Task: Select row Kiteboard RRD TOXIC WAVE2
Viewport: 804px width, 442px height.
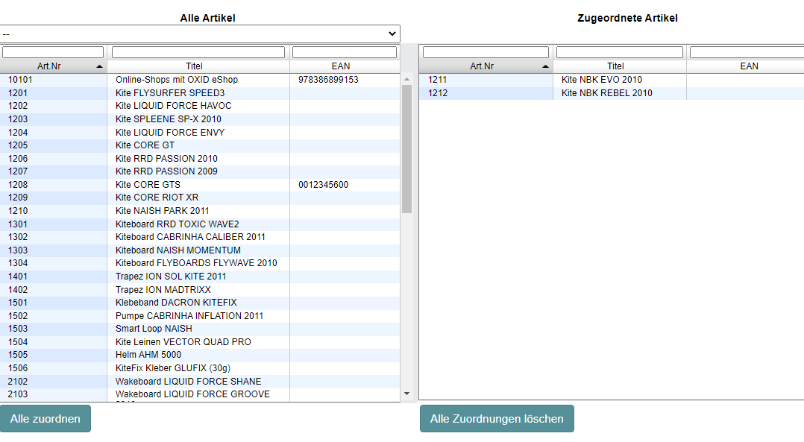Action: [x=200, y=224]
